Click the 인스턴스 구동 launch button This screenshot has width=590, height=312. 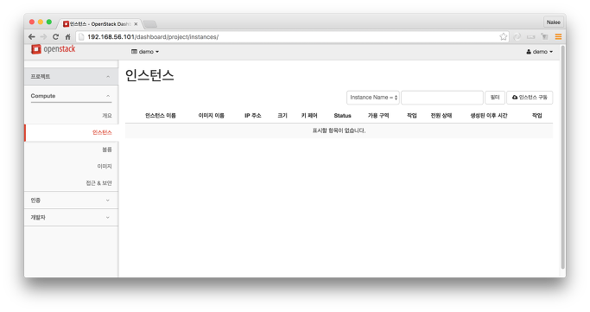(530, 98)
